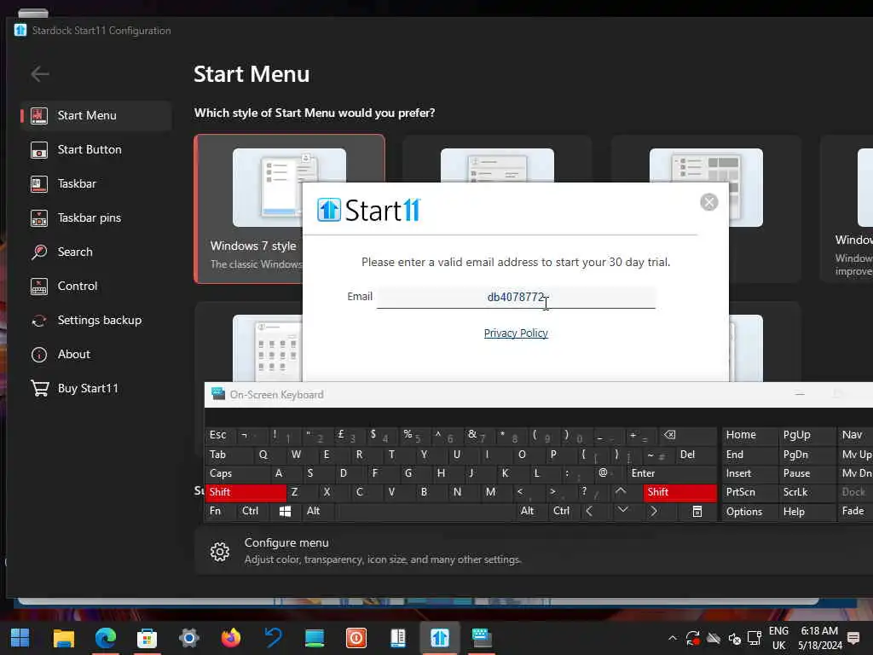The image size is (873, 655).
Task: Open File Explorer from the taskbar
Action: pyautogui.click(x=63, y=637)
